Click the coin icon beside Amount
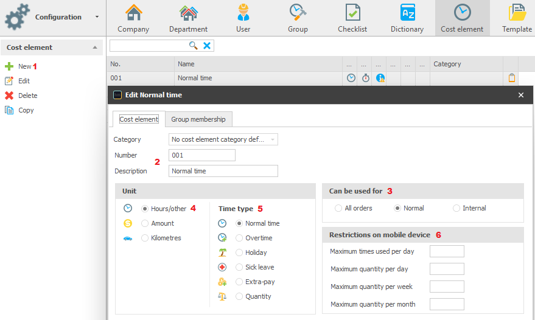Screen dimensions: 535x320 coord(128,223)
